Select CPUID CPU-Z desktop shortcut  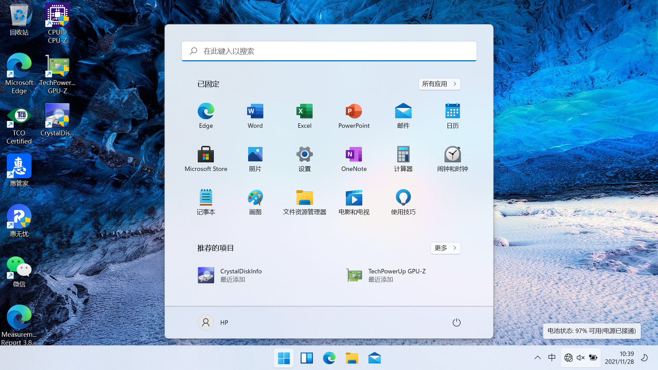pyautogui.click(x=57, y=23)
